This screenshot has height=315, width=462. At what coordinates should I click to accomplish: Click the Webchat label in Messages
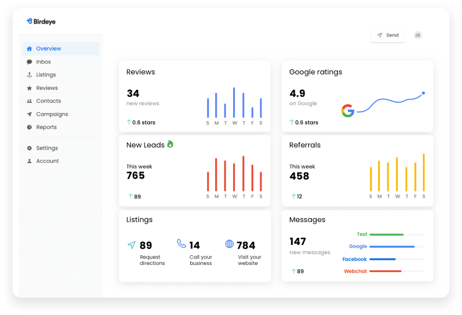coord(355,271)
